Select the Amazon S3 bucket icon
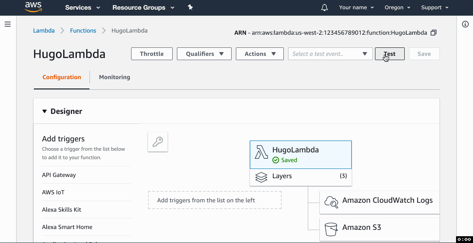 tap(331, 229)
